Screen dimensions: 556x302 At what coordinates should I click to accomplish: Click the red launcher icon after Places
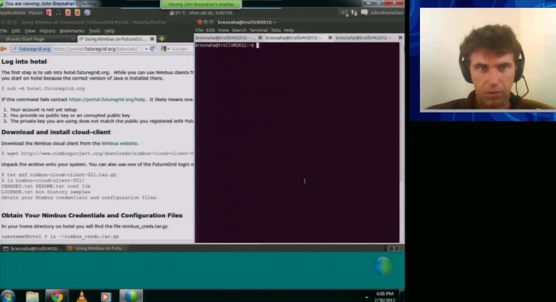tap(49, 13)
